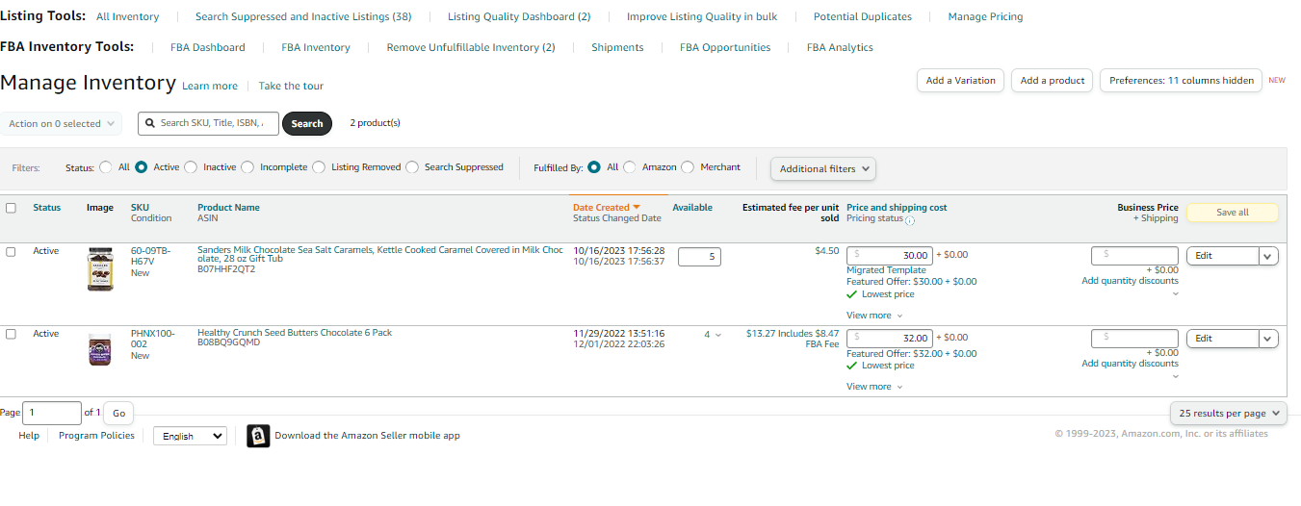
Task: Select the Inactive status filter
Action: 191,167
